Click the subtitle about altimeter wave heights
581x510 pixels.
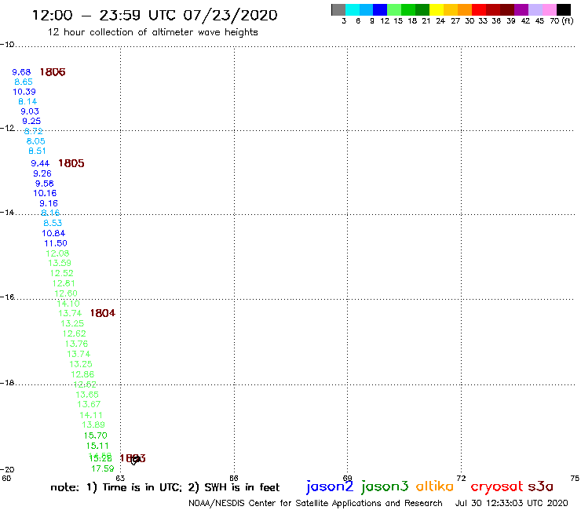click(152, 32)
